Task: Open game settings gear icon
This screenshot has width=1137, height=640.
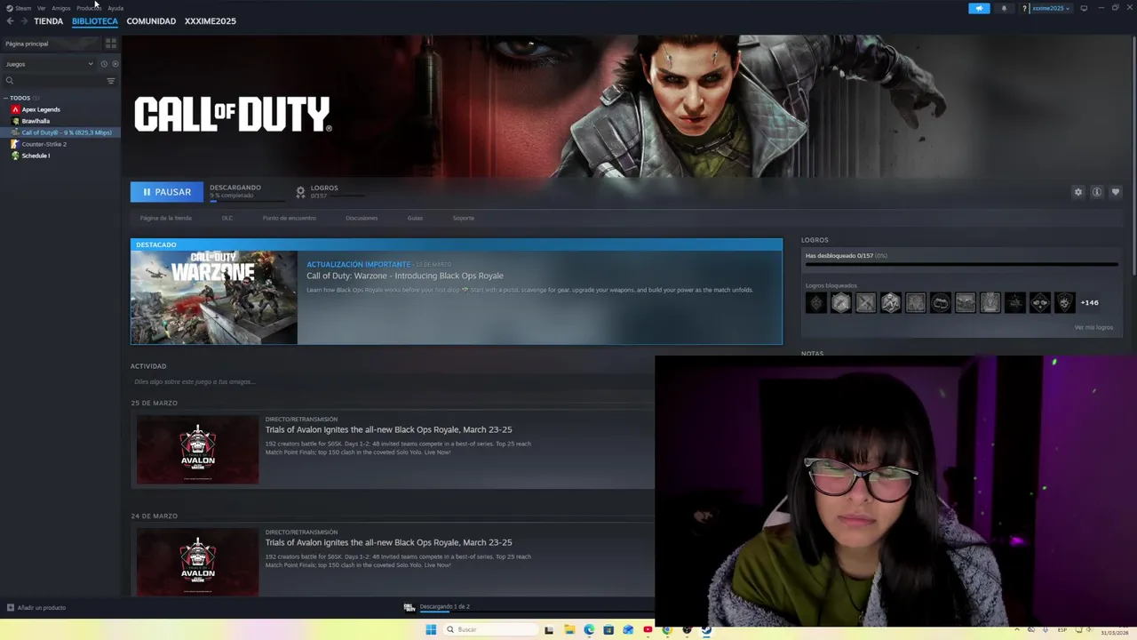Action: click(x=1078, y=192)
